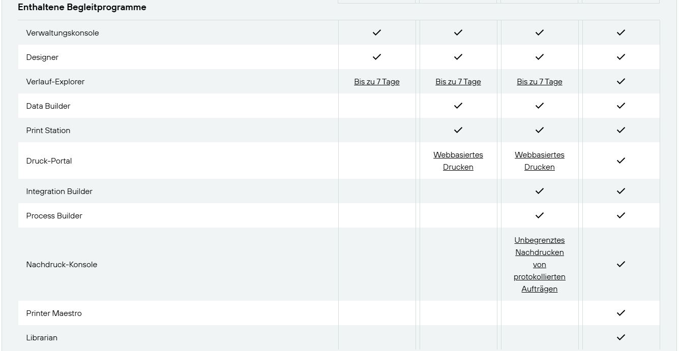This screenshot has height=351, width=679.
Task: Open the 'Unbegrenztes Nachdrucken von protokollierten Aufträgen' link
Action: [539, 264]
